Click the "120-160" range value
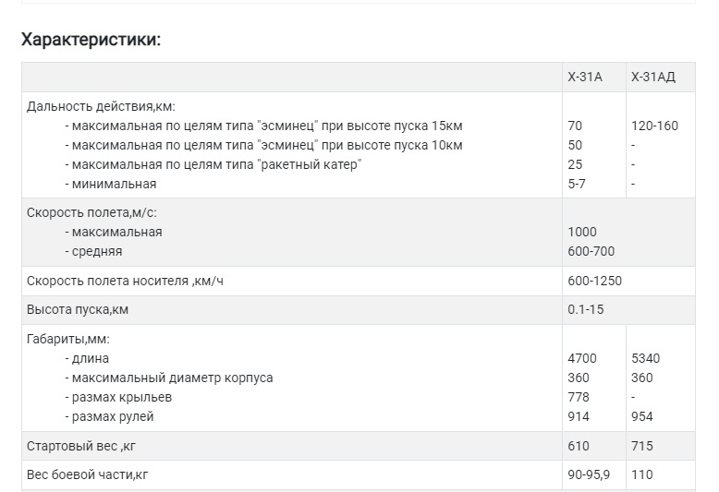This screenshot has width=719, height=492. pos(654,126)
